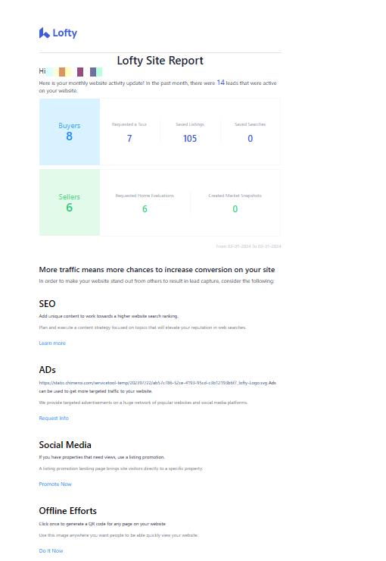Click the Saved Listings value 105
The image size is (386, 561).
pos(190,139)
